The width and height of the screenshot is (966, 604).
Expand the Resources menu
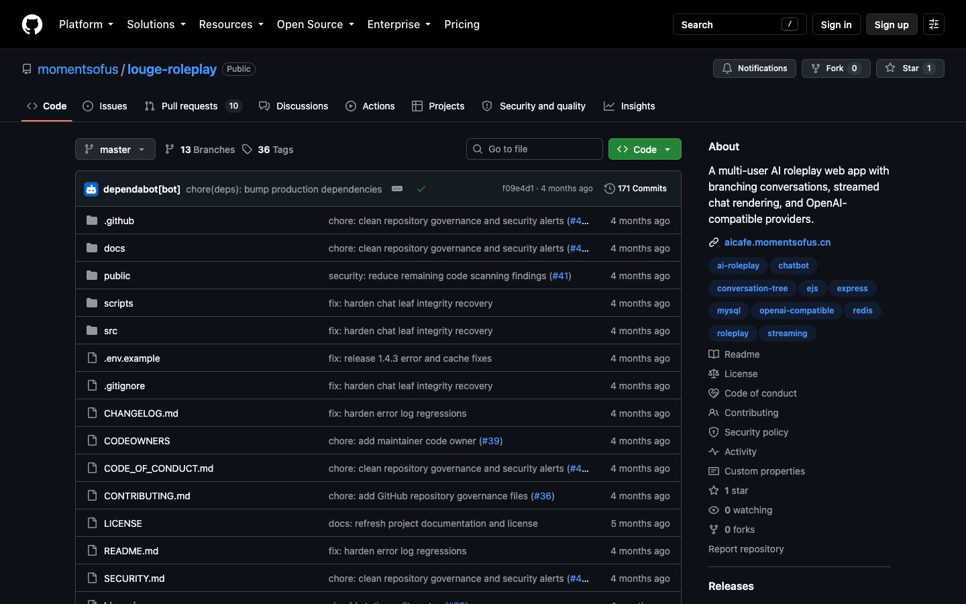pyautogui.click(x=231, y=24)
